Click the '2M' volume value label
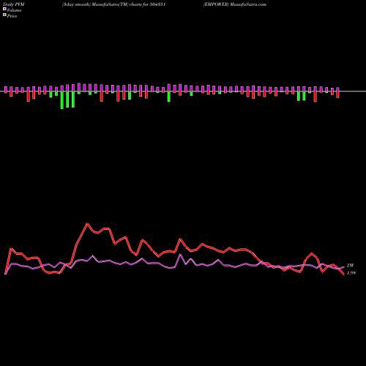This screenshot has height=366, width=366. (x=350, y=266)
